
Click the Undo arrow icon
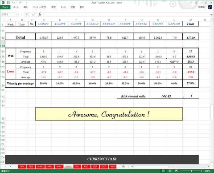point(13,2)
